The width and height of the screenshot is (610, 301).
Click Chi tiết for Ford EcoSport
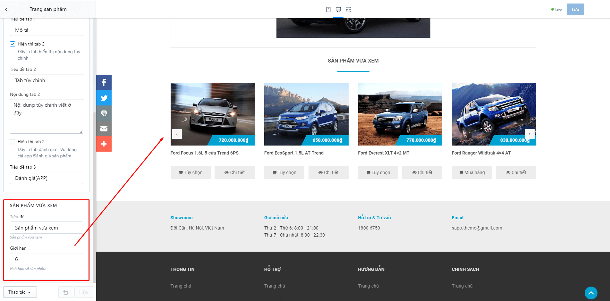coord(328,172)
